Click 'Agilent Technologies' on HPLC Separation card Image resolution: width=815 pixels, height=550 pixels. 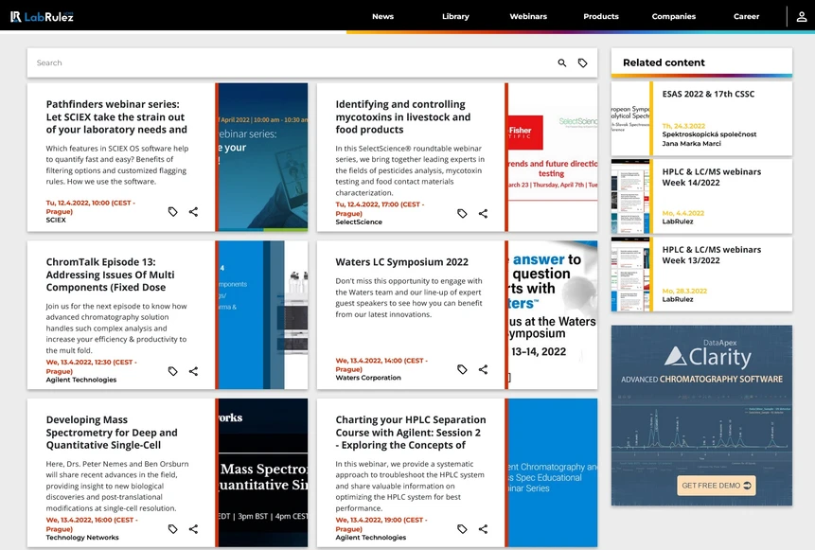371,538
